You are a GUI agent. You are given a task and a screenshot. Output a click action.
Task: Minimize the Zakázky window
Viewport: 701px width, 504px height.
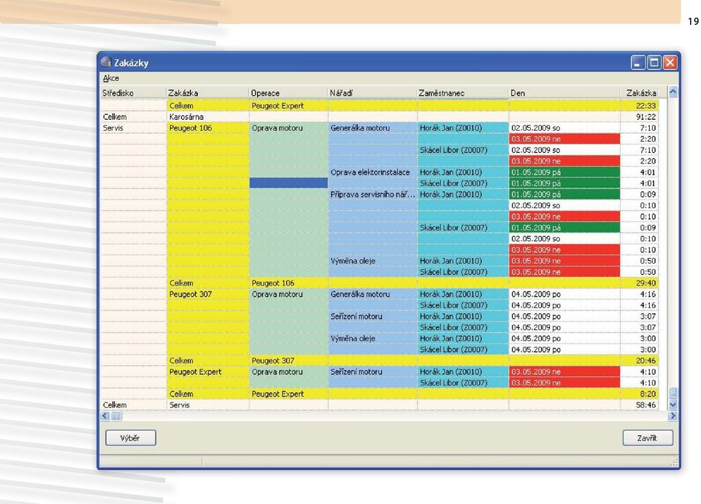pyautogui.click(x=638, y=63)
